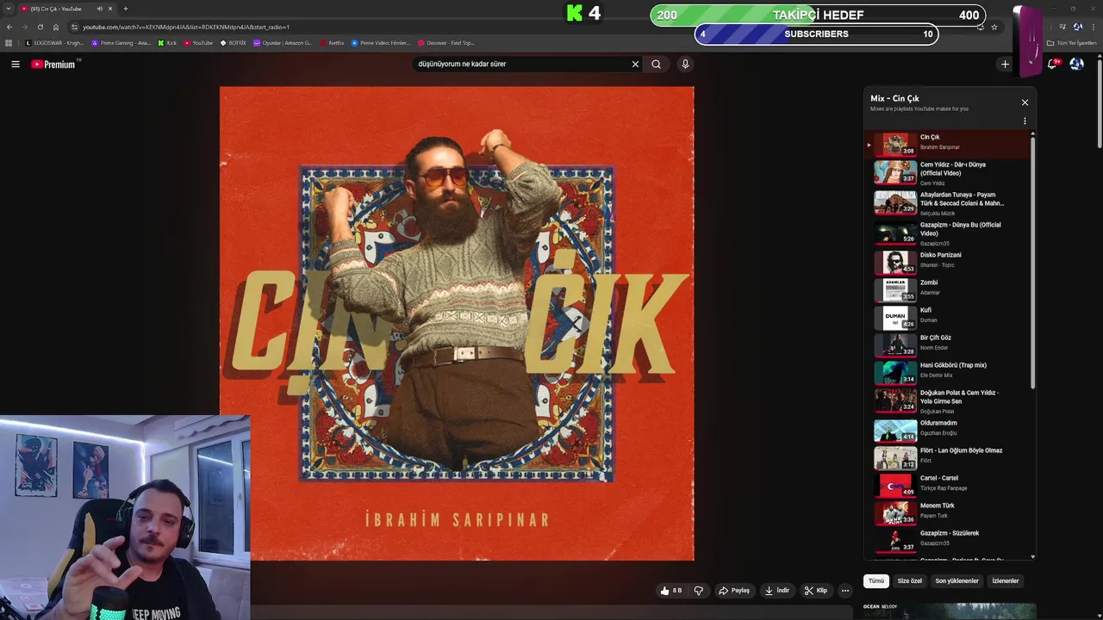The width and height of the screenshot is (1103, 620).
Task: Open the browser home button
Action: click(56, 27)
